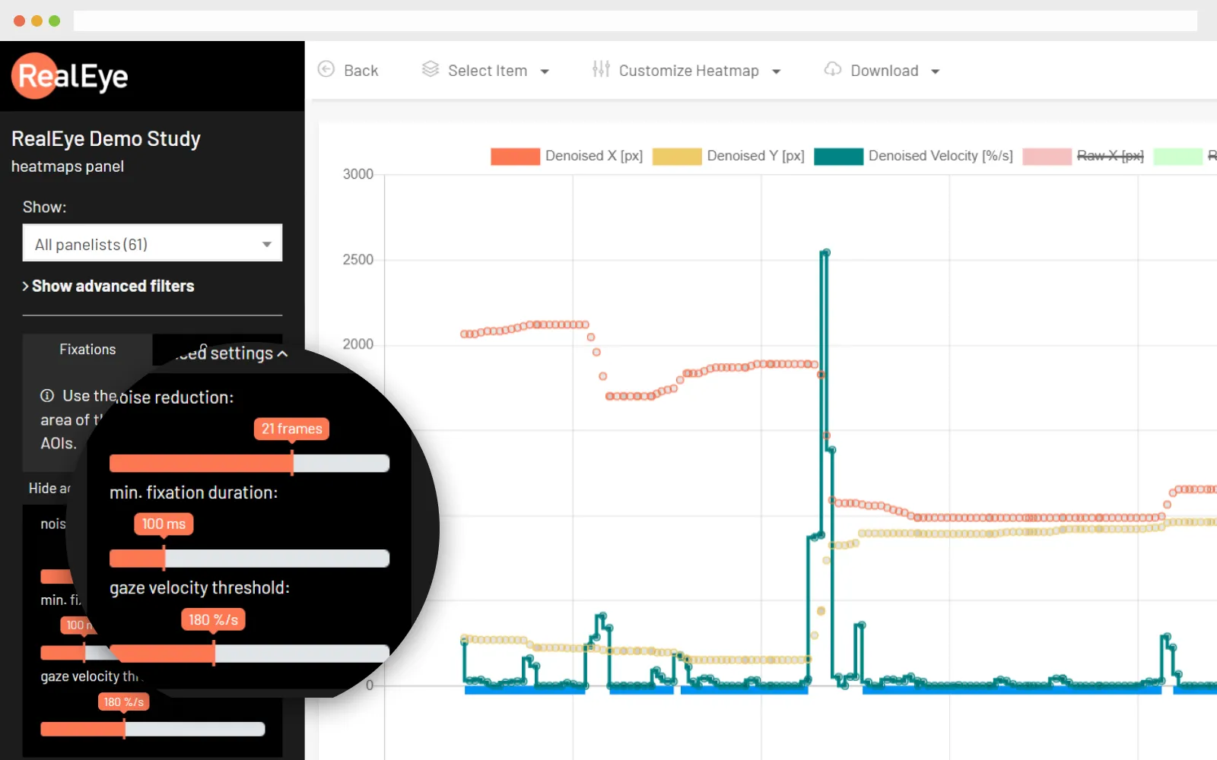
Task: Click the Download cloud icon
Action: (831, 70)
